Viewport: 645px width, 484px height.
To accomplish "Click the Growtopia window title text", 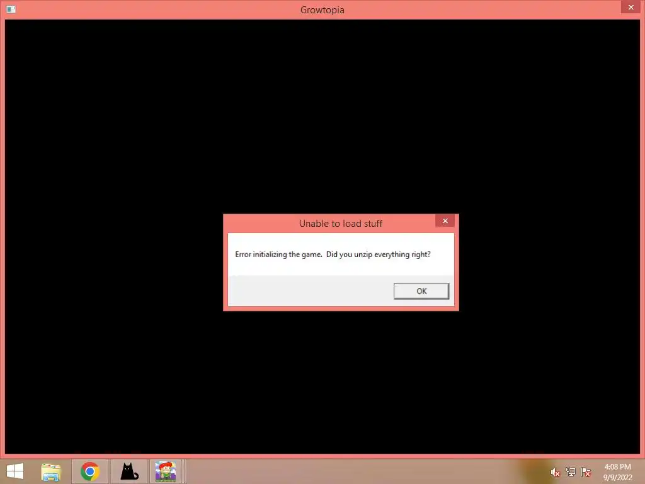I will tap(322, 10).
